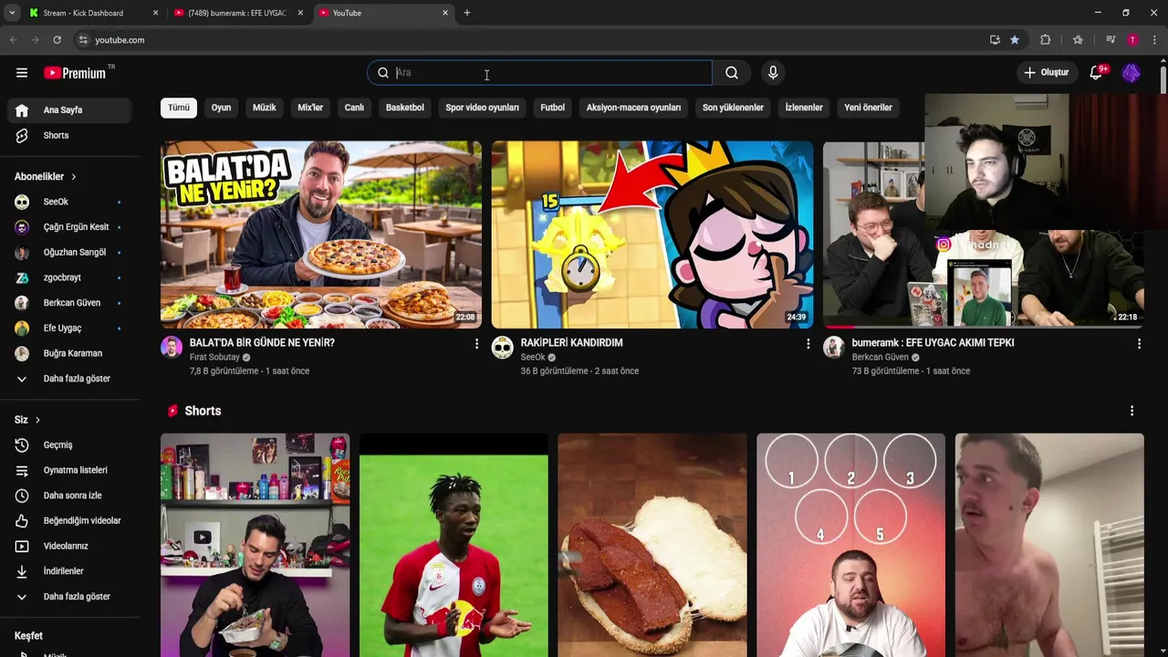Open Beğendiğim videolar liked videos
Viewport: 1168px width, 657px height.
pos(70,521)
